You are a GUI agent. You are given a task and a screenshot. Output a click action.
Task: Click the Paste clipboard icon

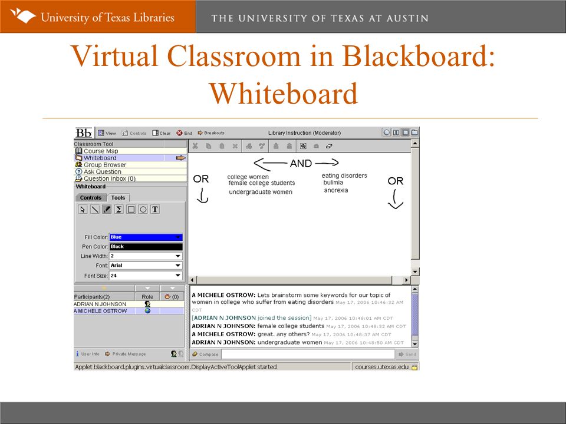click(222, 146)
